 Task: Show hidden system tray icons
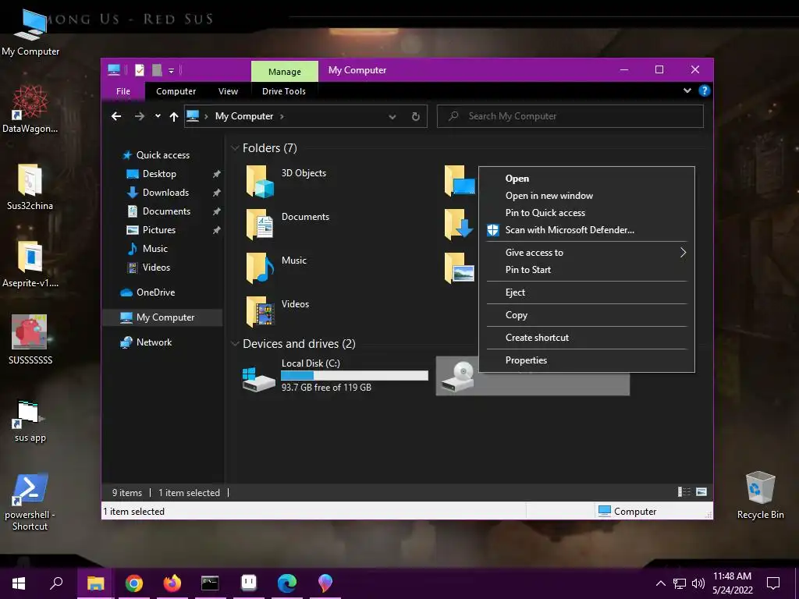tap(660, 583)
